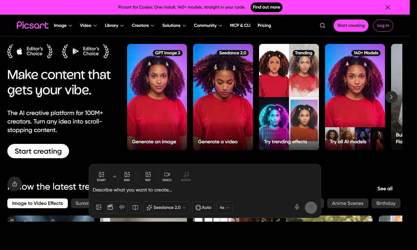This screenshot has height=250, width=417.
Task: Click the Google Play Editor's Choice badge
Action: (x=86, y=51)
